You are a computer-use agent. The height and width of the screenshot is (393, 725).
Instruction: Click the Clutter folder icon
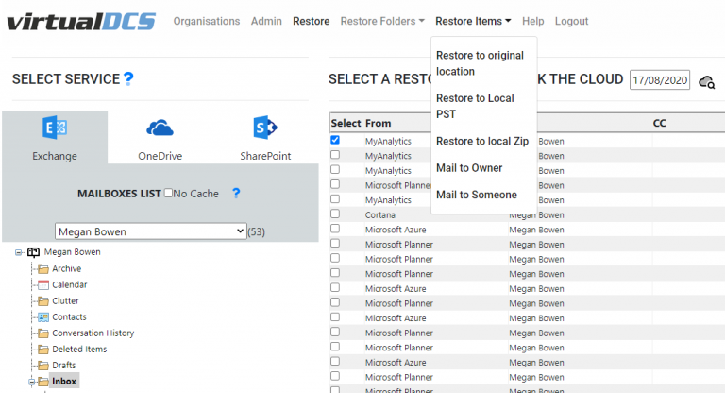(x=43, y=301)
